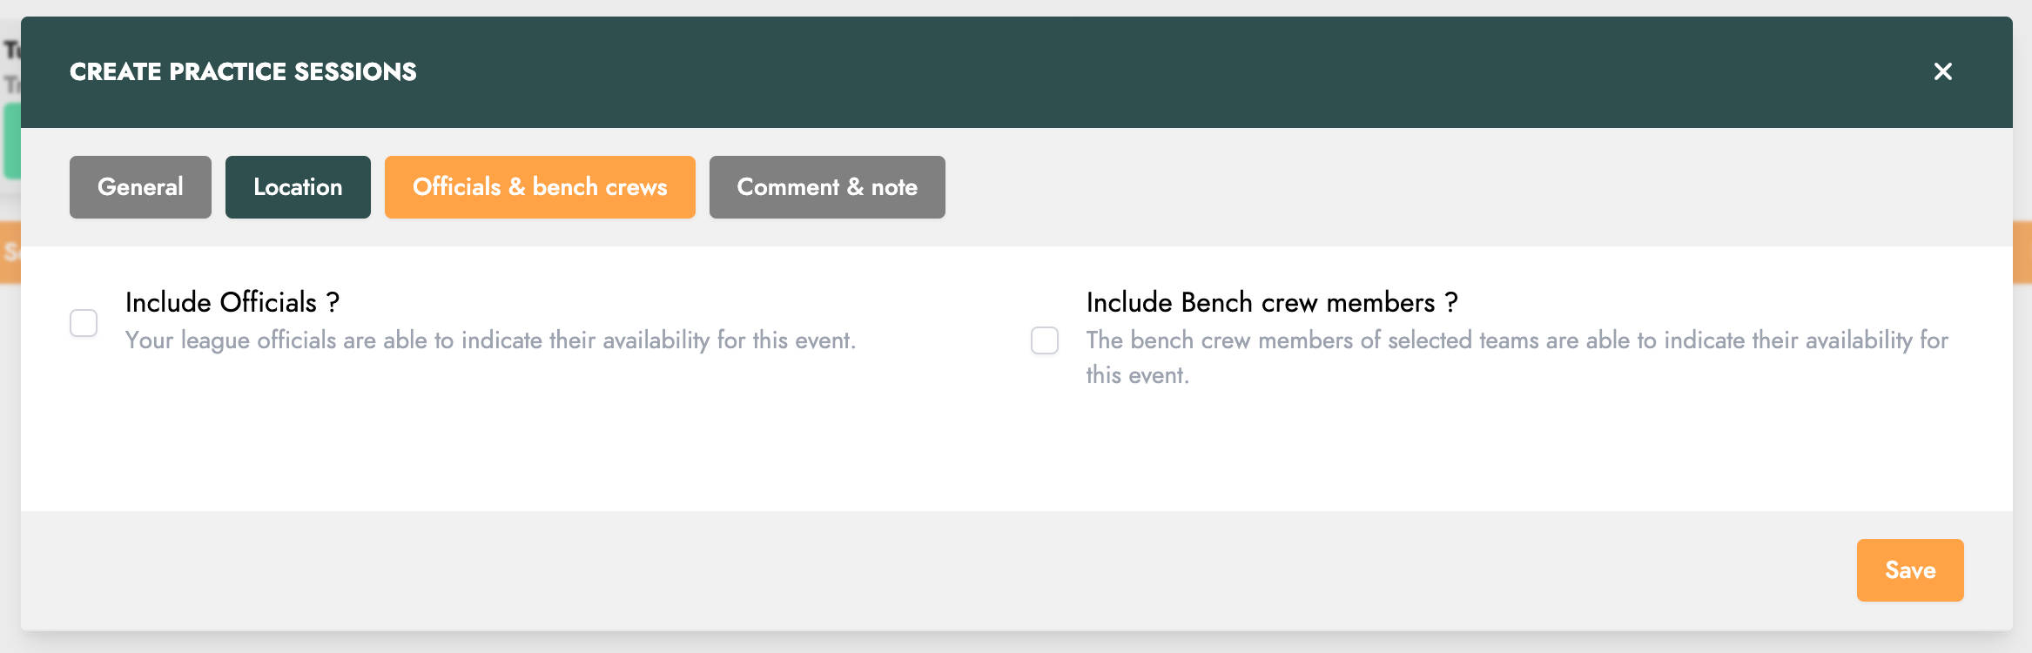The width and height of the screenshot is (2032, 653).
Task: Click the league officials availability description text
Action: click(x=490, y=340)
